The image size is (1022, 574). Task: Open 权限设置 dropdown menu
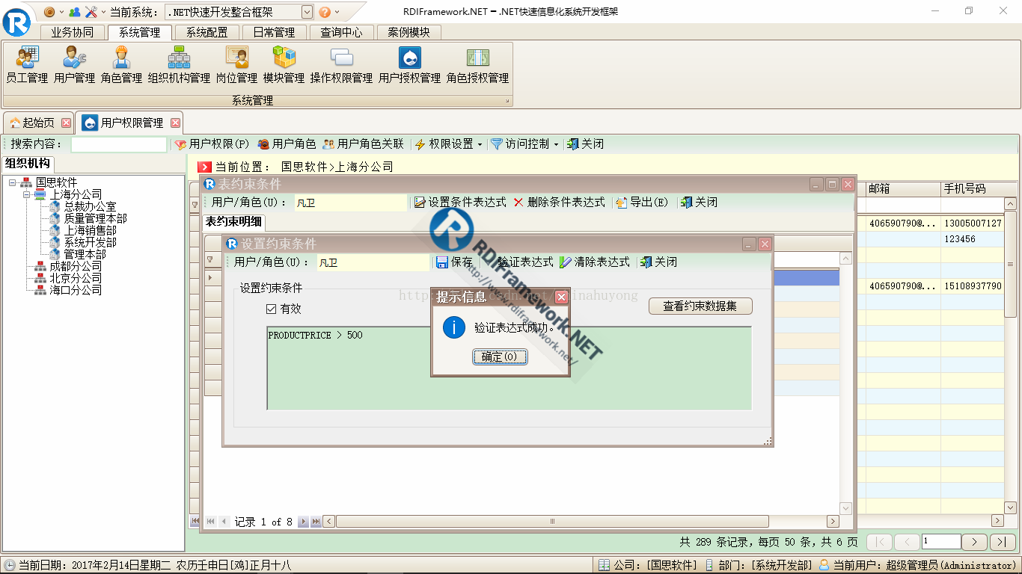click(x=449, y=144)
